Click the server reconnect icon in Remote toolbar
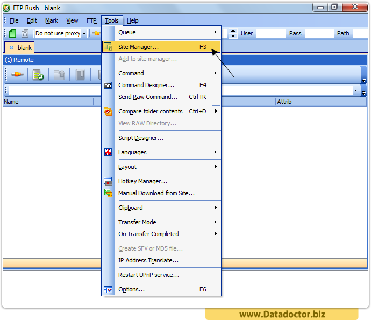This screenshot has width=371, height=320. 38,75
